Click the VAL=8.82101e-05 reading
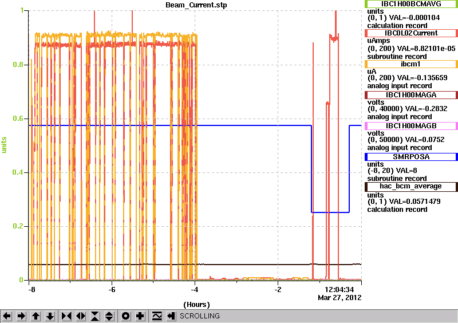458x323 pixels. [x=426, y=49]
